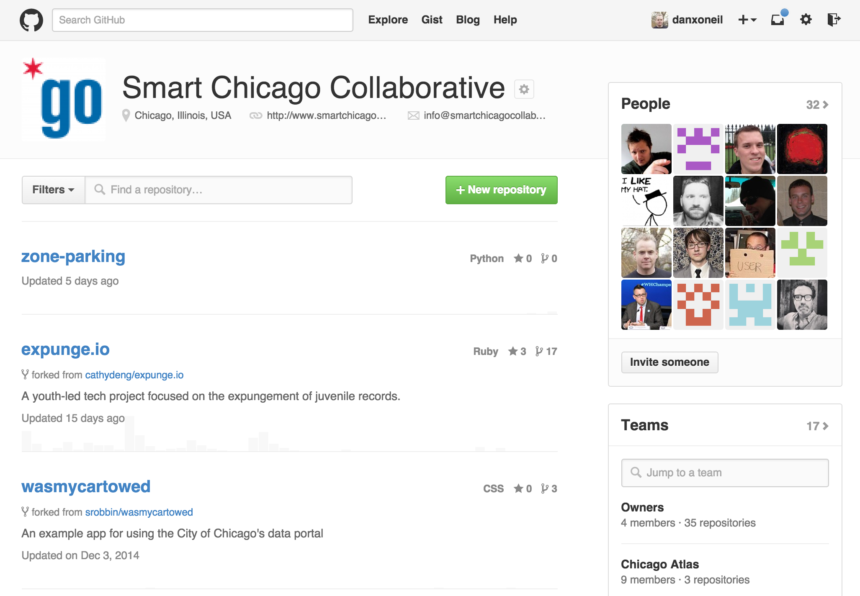Expand People list via 32 chevron
The height and width of the screenshot is (596, 860).
pos(817,105)
